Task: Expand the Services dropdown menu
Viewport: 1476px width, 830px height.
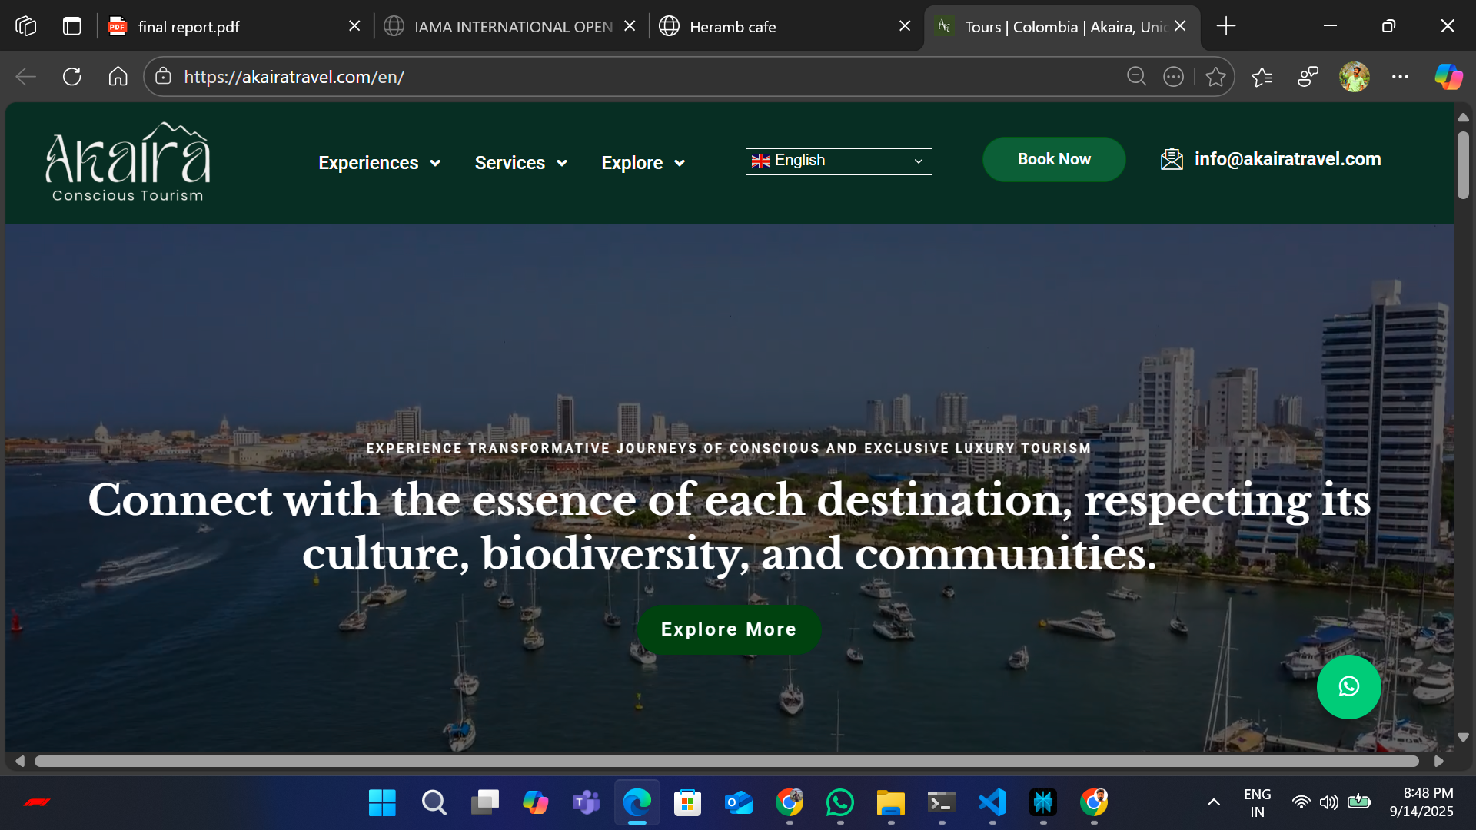Action: click(x=520, y=163)
